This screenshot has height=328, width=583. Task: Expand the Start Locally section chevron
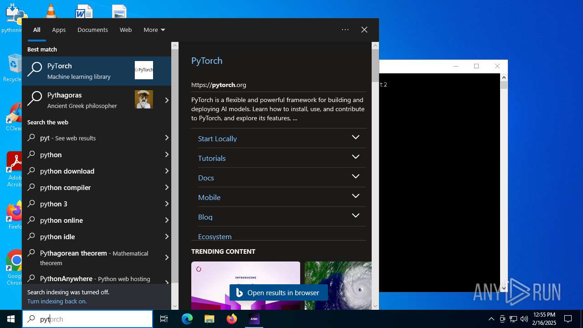pos(356,137)
